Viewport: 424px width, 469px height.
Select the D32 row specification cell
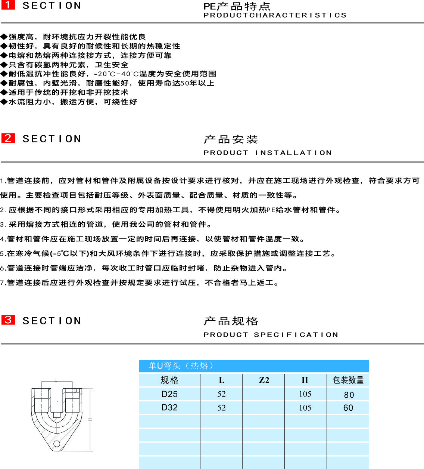tap(169, 408)
